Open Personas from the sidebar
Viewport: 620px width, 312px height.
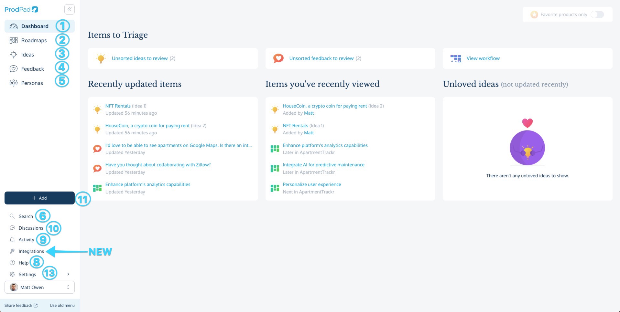click(x=32, y=83)
